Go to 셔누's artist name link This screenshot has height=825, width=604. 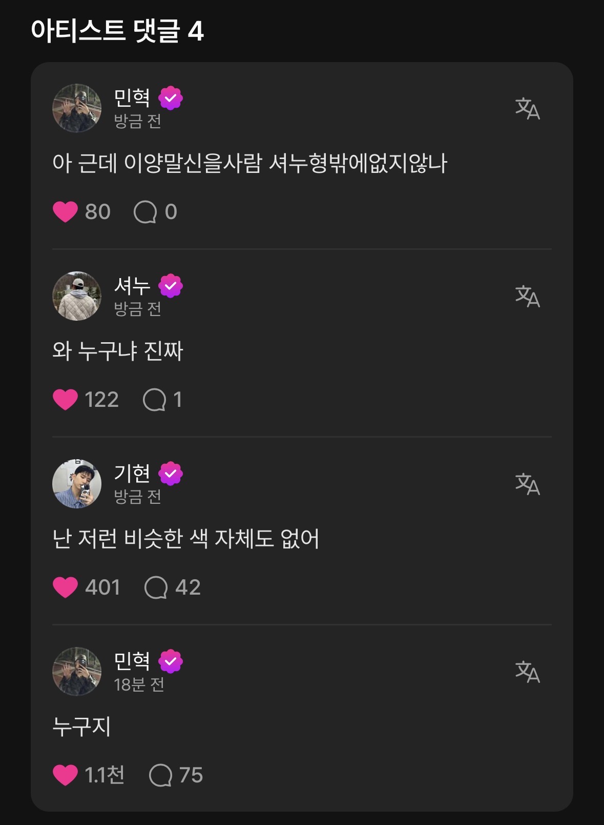132,285
